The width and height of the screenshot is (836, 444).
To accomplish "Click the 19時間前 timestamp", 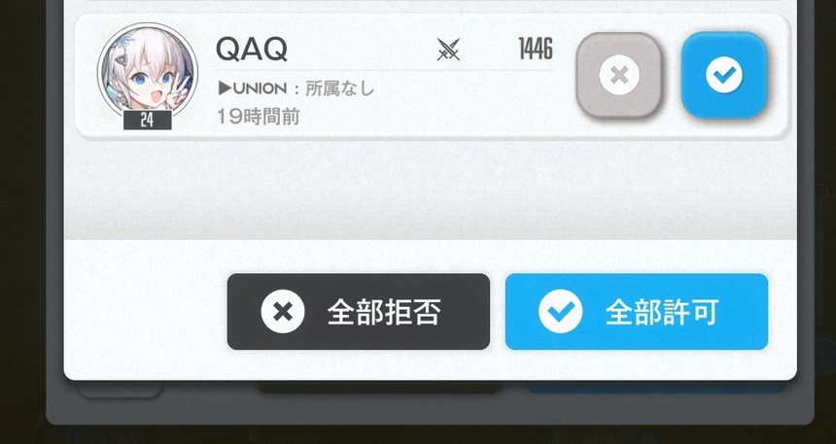I will pos(258,117).
